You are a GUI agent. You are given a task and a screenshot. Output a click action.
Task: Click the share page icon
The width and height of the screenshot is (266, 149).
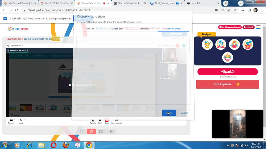click(x=229, y=10)
